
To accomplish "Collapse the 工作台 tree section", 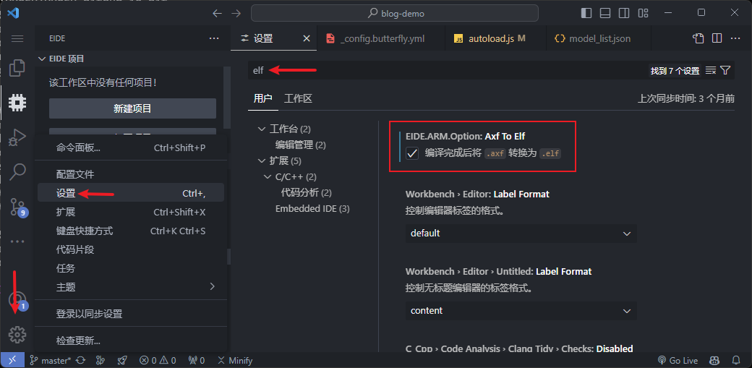I will pyautogui.click(x=262, y=129).
